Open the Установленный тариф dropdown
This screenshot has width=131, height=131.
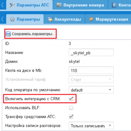(x=91, y=80)
